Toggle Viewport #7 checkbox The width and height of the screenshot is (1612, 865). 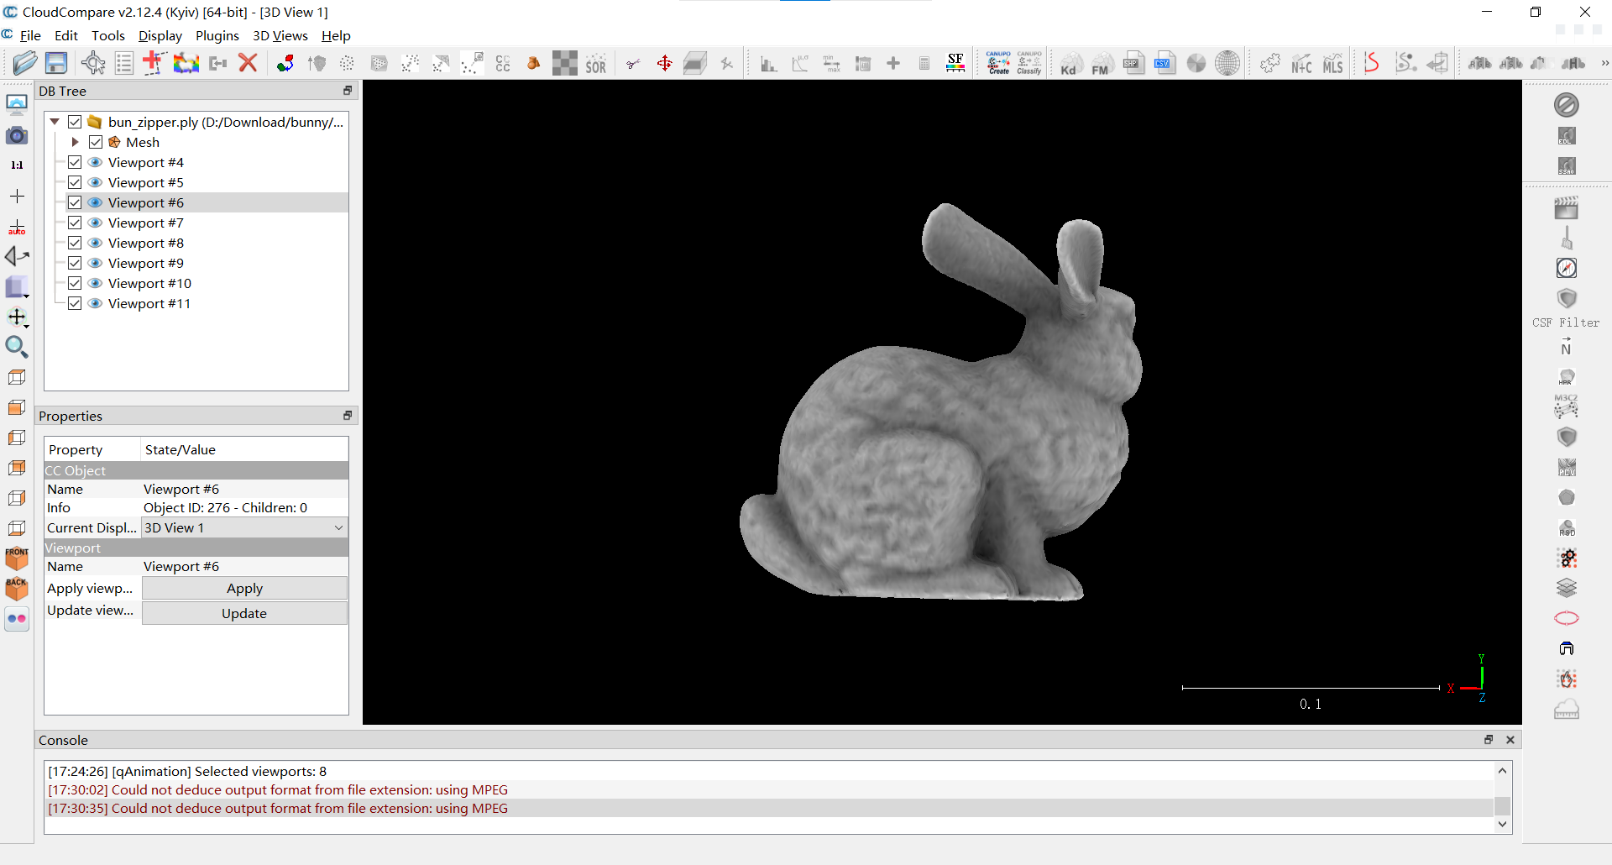coord(75,223)
